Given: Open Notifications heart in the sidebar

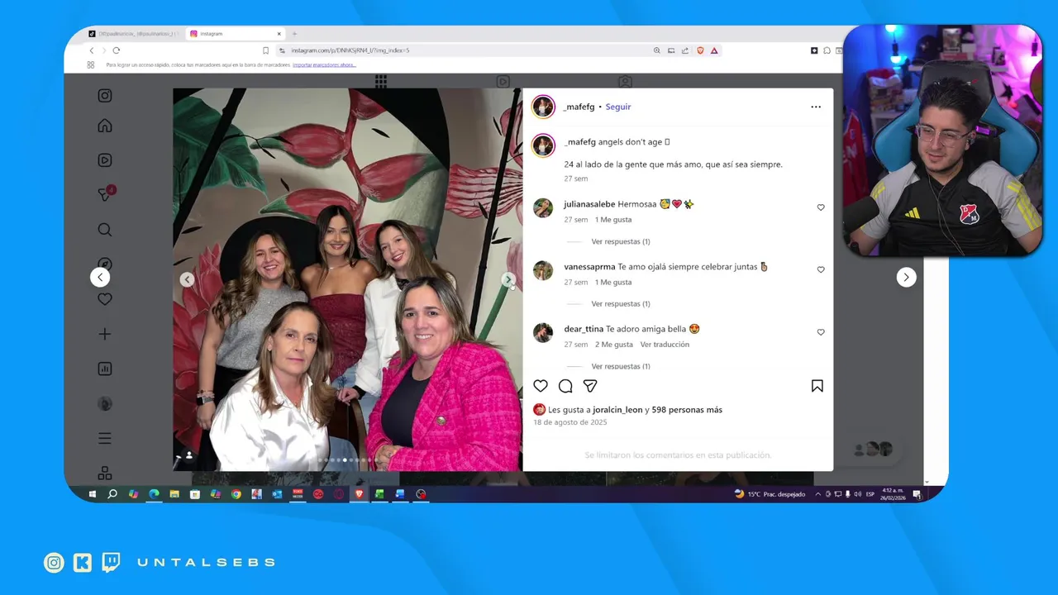Looking at the screenshot, I should pos(105,299).
